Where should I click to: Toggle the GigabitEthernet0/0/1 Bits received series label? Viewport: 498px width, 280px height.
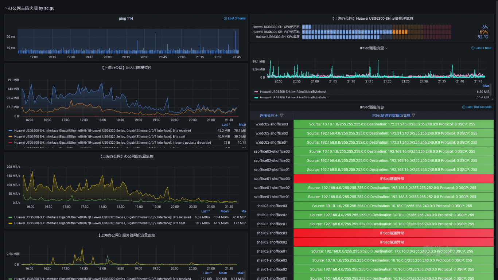102,131
